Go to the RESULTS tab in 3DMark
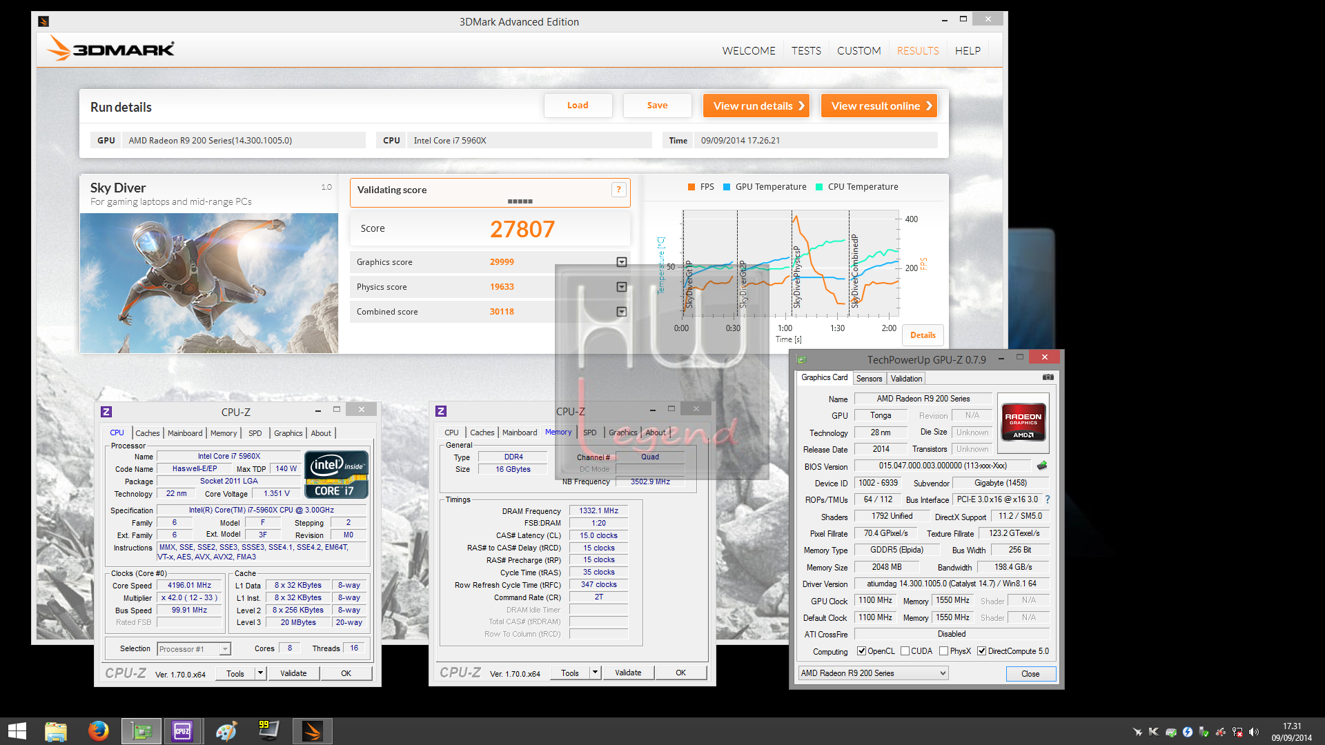The image size is (1325, 745). [918, 51]
